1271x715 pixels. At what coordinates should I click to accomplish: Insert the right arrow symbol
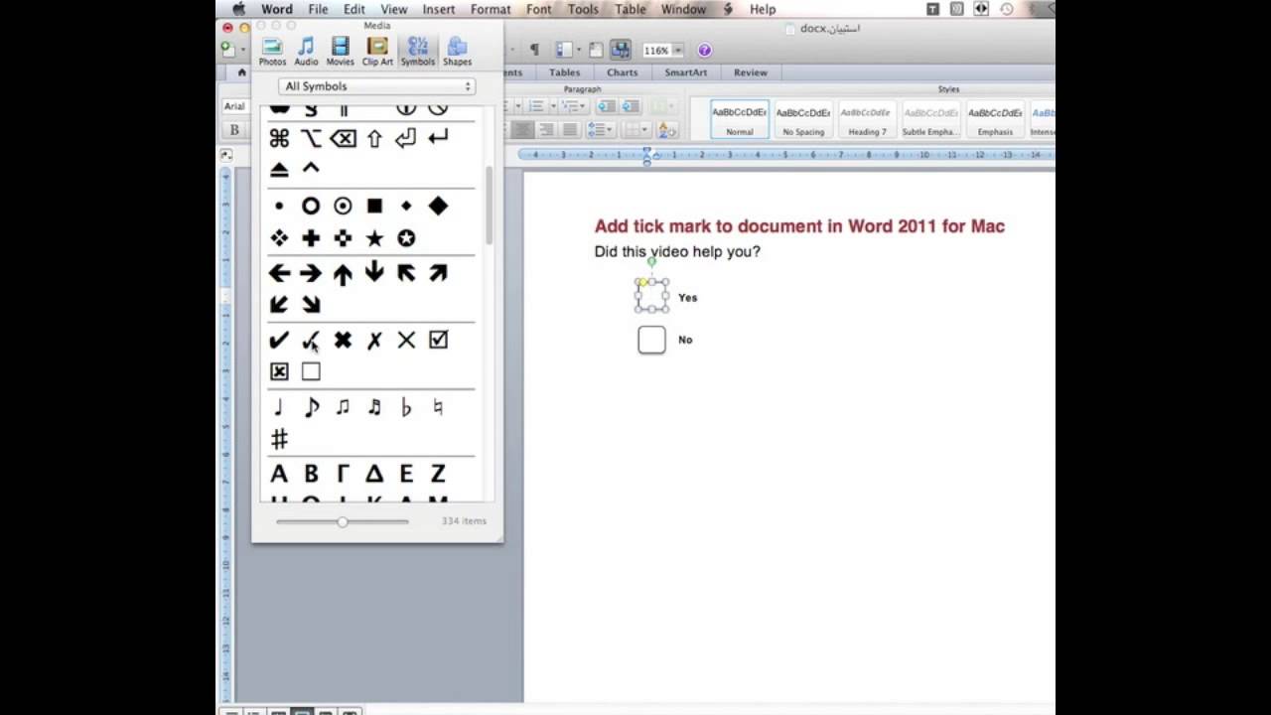pyautogui.click(x=311, y=273)
